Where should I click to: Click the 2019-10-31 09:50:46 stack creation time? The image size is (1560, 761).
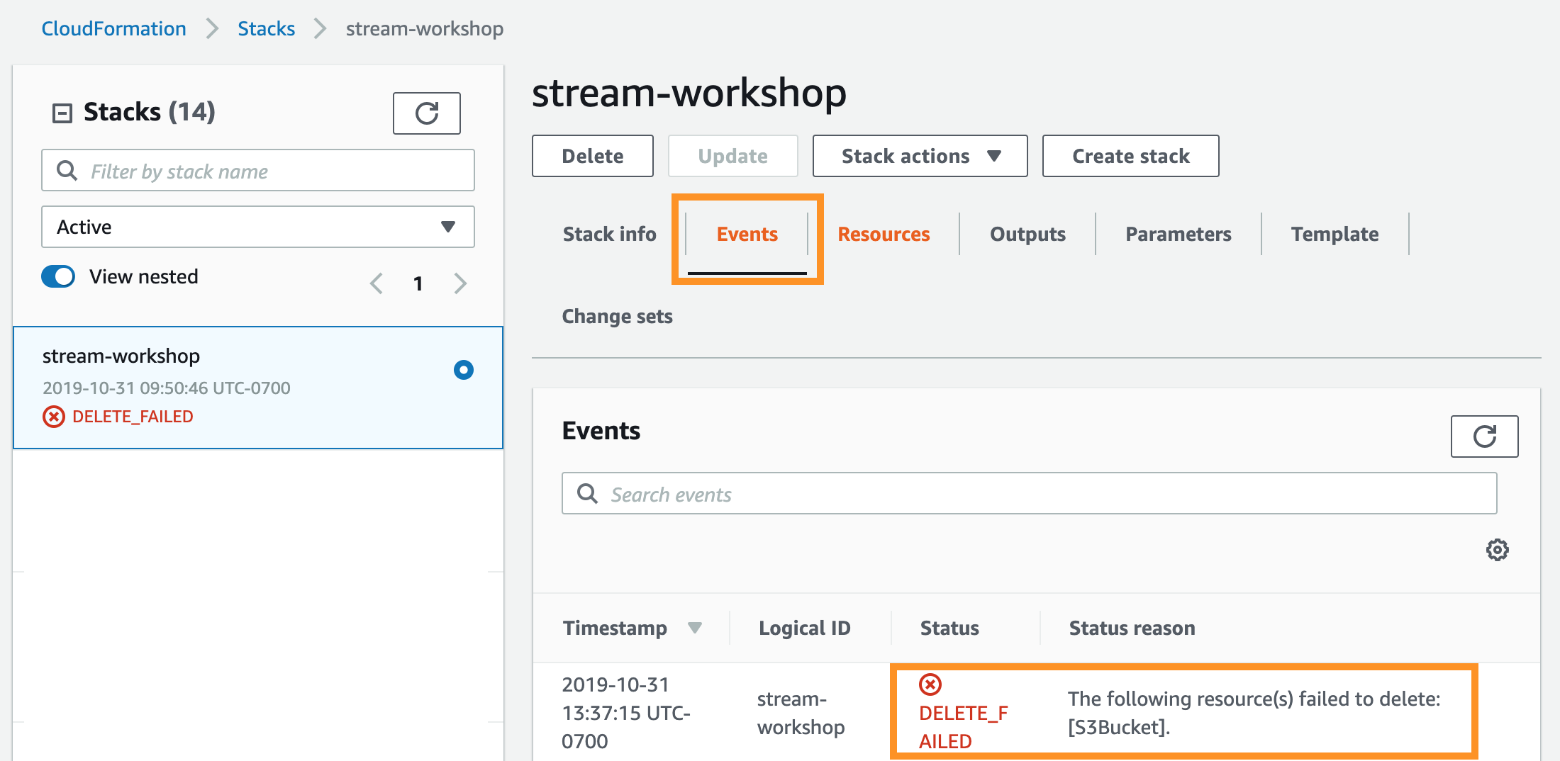(167, 388)
